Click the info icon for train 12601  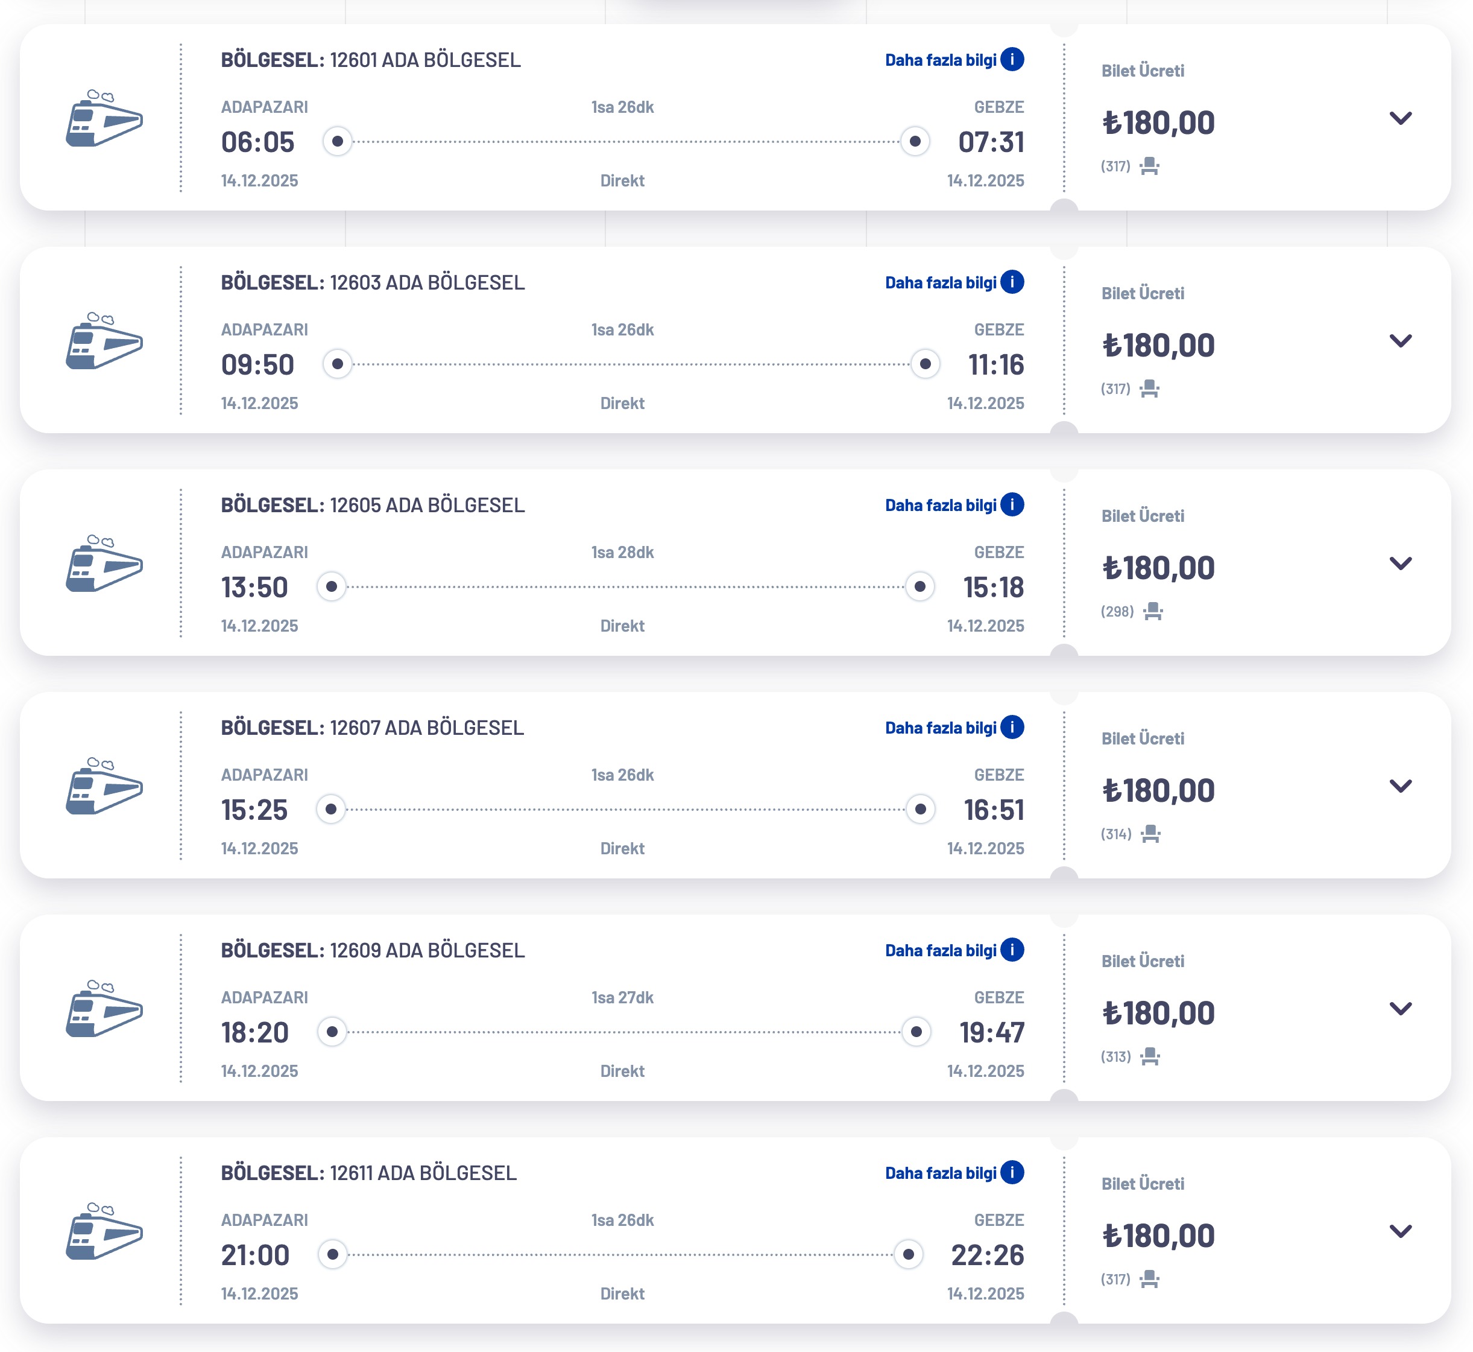pyautogui.click(x=1012, y=59)
